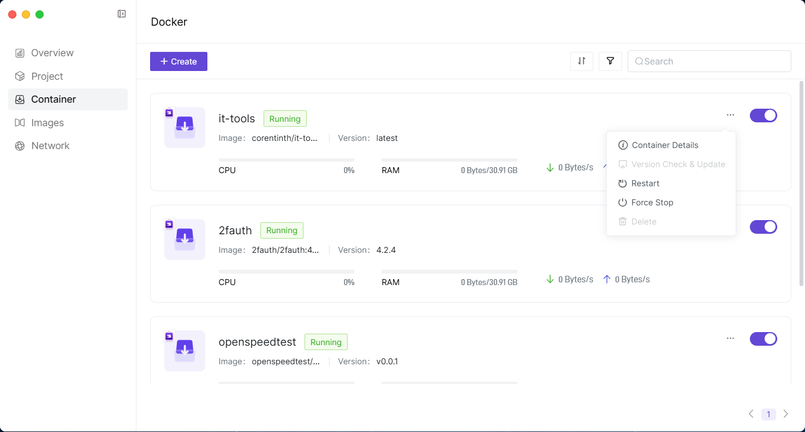Open the Images section in sidebar
The height and width of the screenshot is (432, 805).
(47, 123)
